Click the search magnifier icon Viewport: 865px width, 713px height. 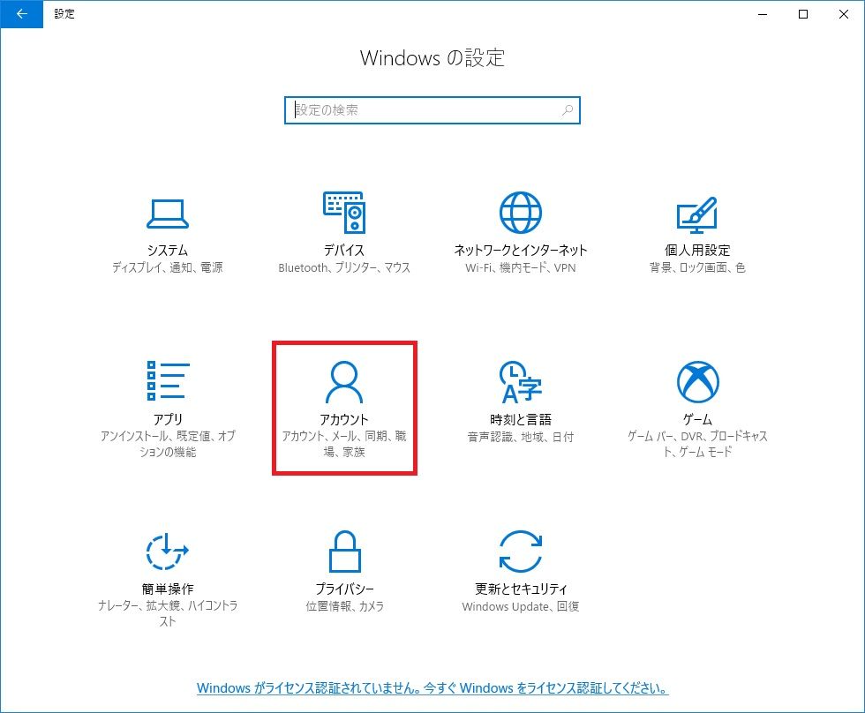click(567, 110)
